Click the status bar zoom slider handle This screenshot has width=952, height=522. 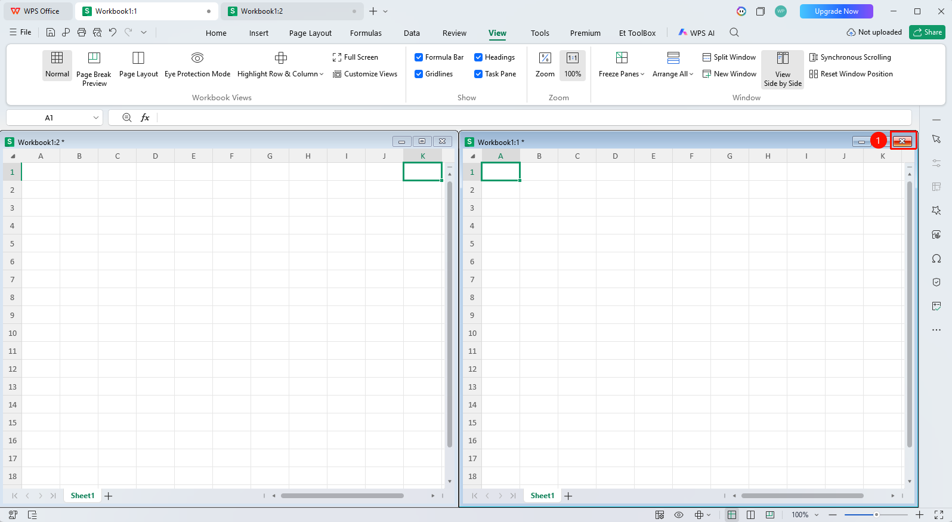click(876, 515)
